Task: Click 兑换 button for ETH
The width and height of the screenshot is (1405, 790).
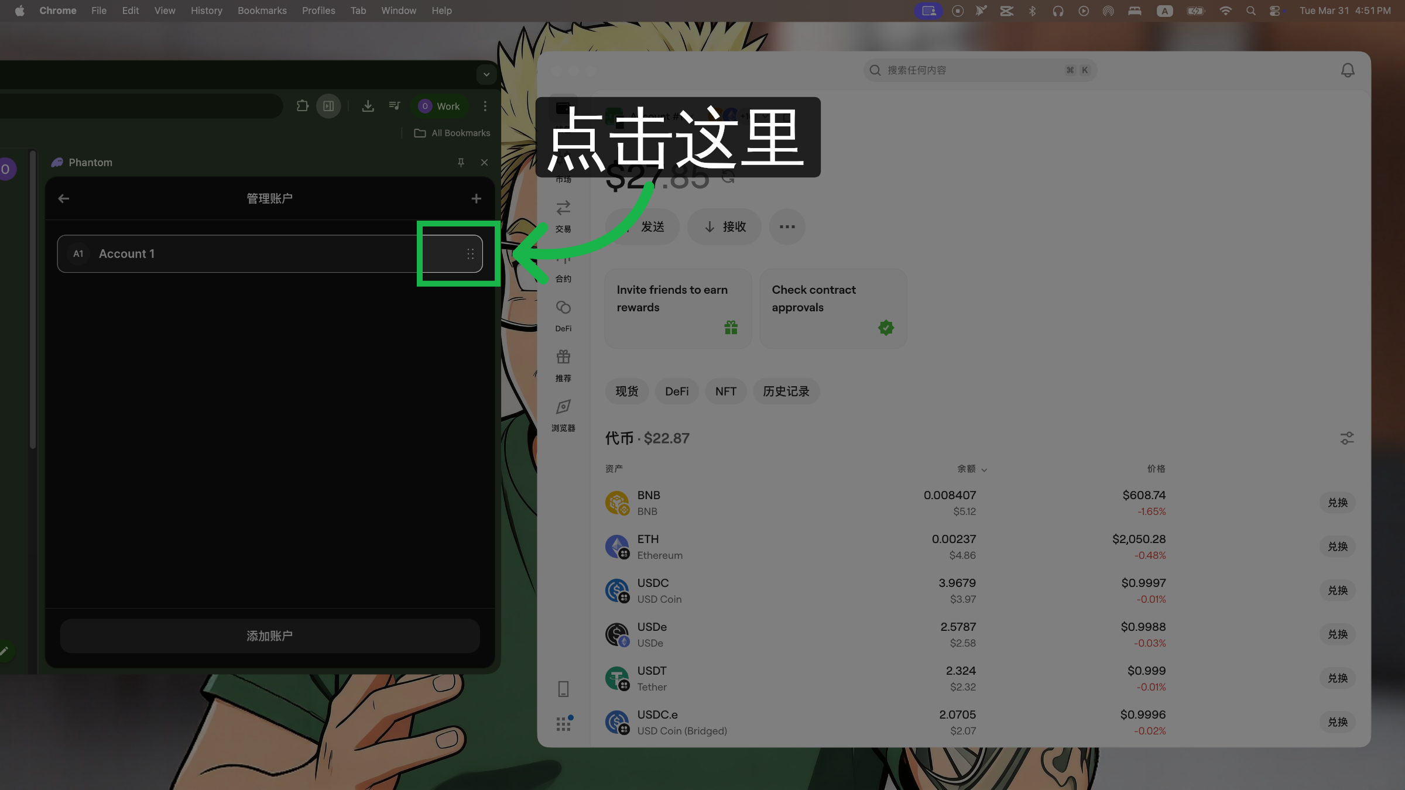Action: [1338, 547]
